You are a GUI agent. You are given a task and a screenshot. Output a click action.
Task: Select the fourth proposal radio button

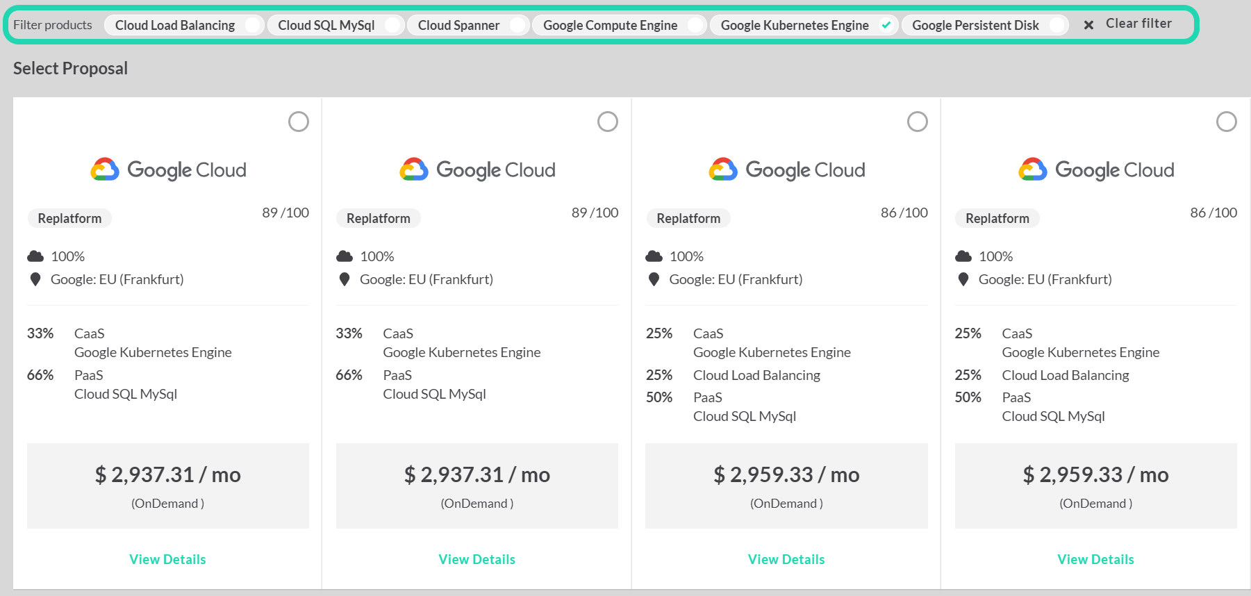click(1227, 122)
